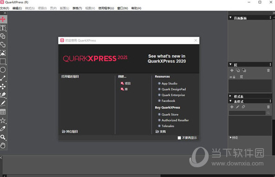Click the horizontal scrollbar at bottom
The image size is (275, 177).
click(x=83, y=176)
